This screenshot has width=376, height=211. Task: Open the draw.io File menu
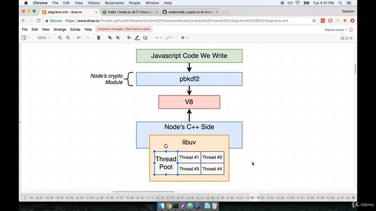(x=25, y=29)
